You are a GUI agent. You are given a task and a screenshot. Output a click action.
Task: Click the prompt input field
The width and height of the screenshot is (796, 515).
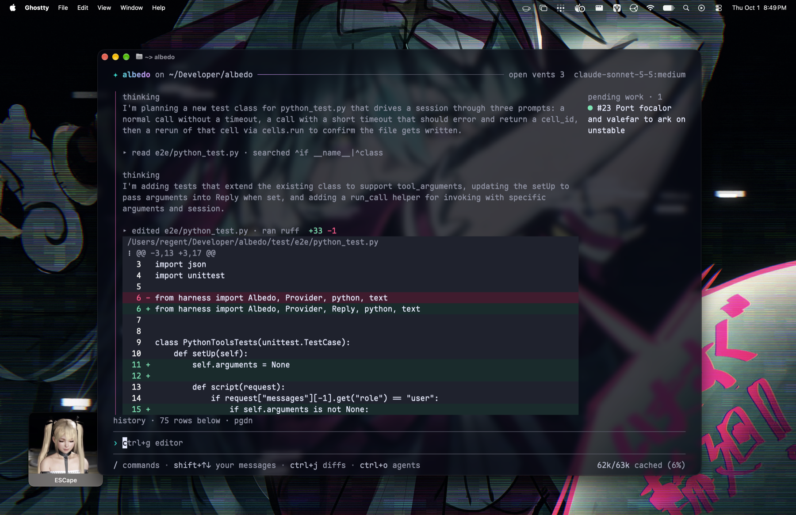point(399,443)
